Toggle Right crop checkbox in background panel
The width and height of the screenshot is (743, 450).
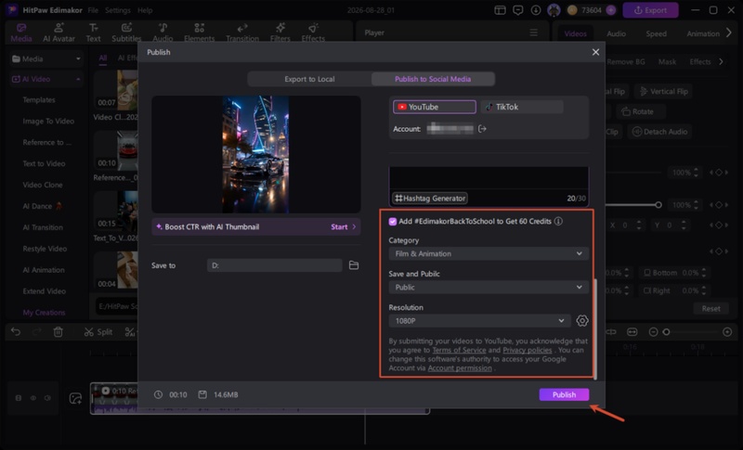tap(646, 290)
